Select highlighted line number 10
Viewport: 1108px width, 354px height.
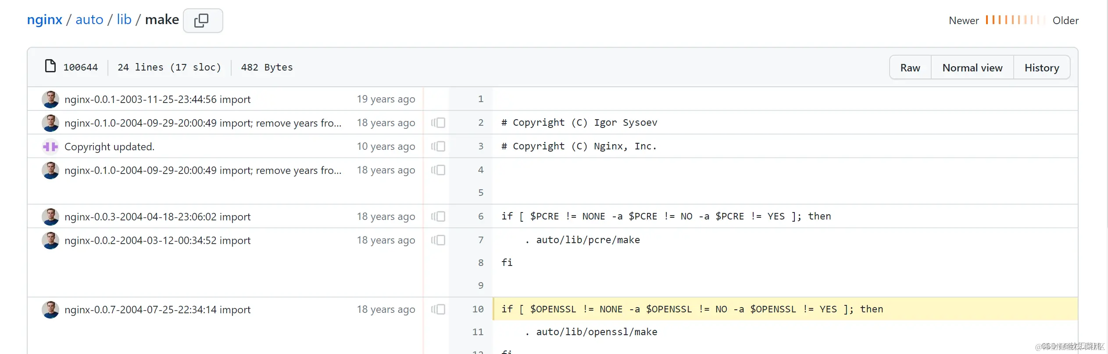click(478, 309)
